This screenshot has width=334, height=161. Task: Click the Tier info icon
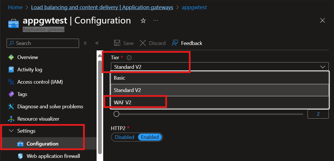[x=129, y=58]
